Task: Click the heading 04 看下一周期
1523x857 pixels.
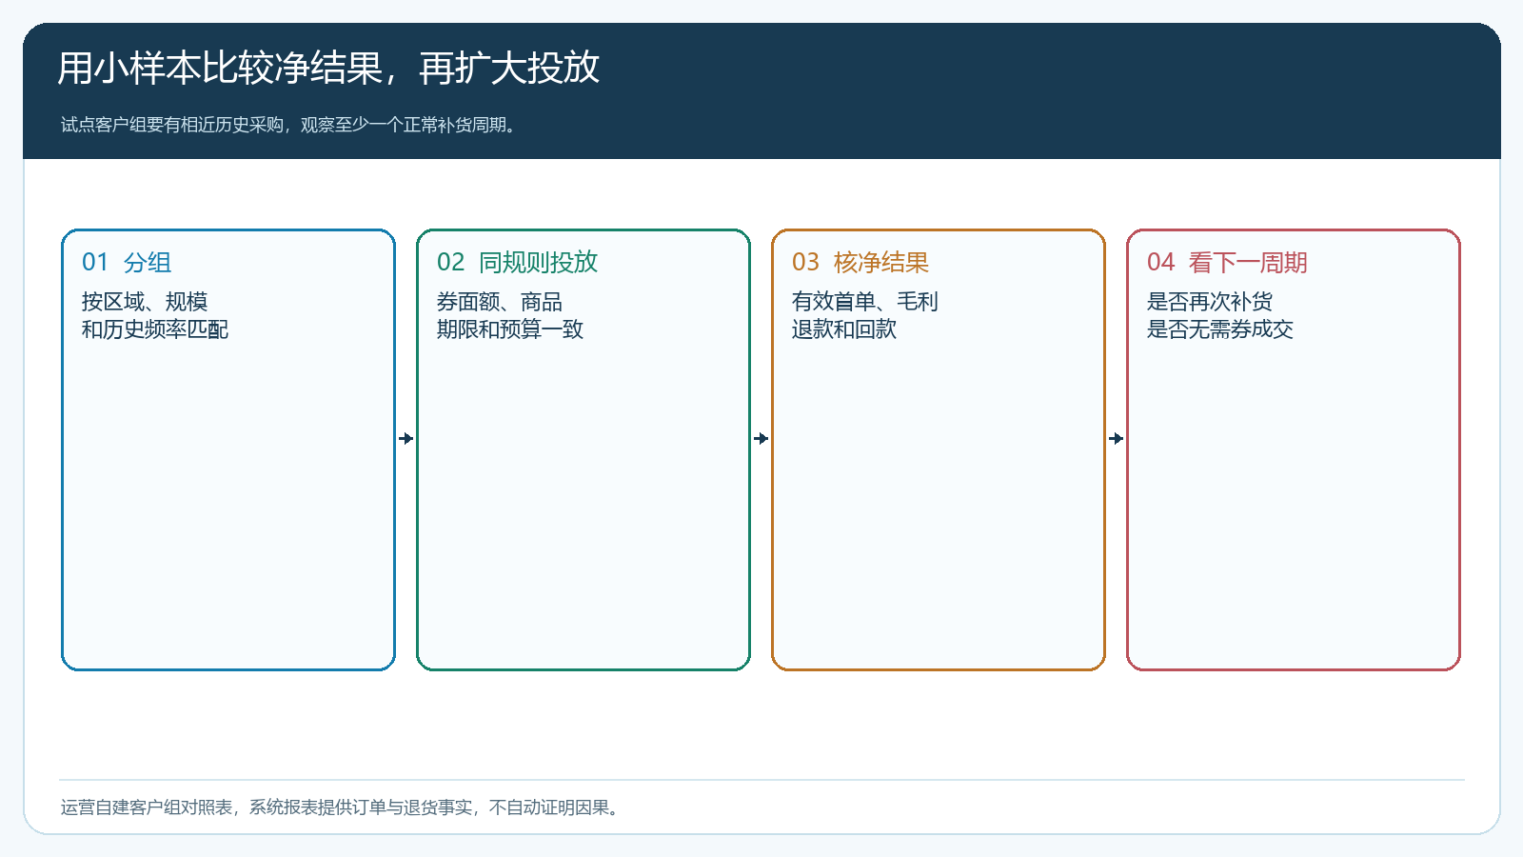Action: pos(1227,262)
